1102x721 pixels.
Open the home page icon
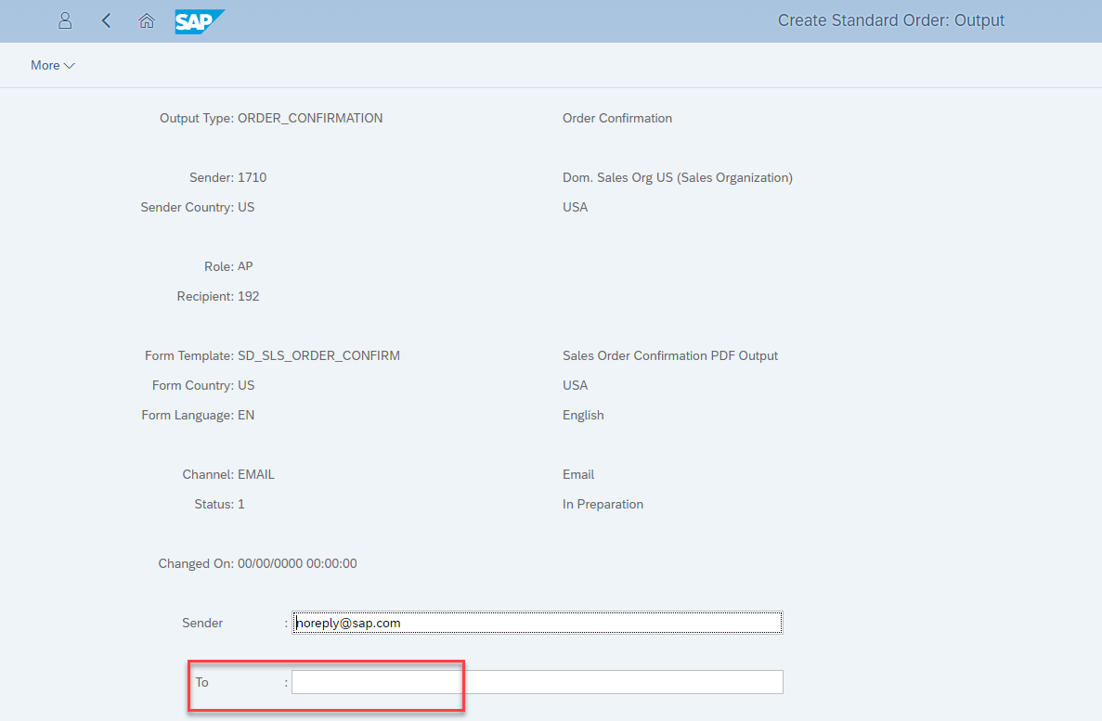point(146,21)
